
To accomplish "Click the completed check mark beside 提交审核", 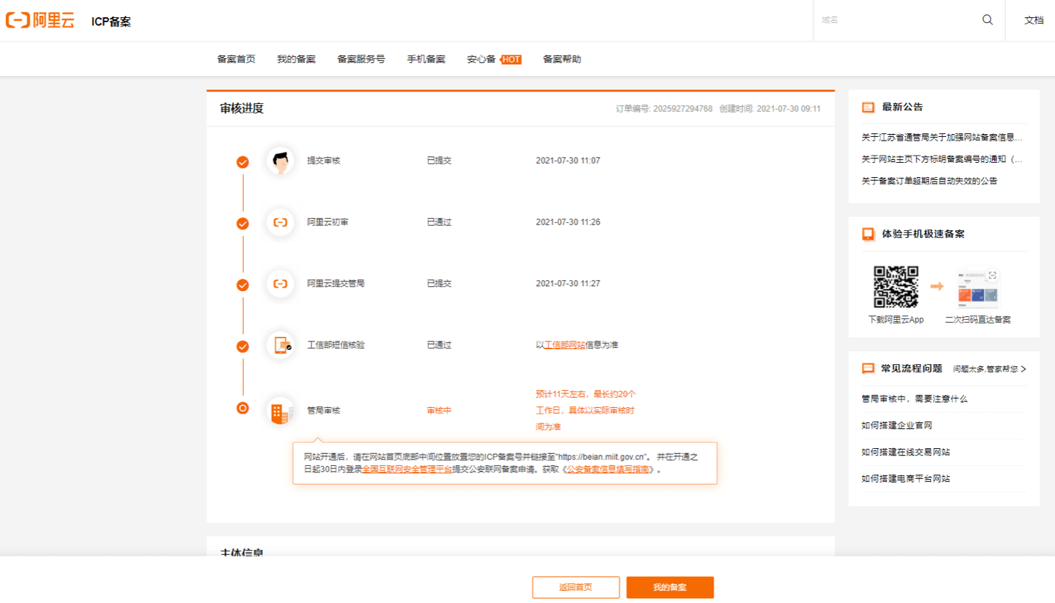I will [242, 162].
